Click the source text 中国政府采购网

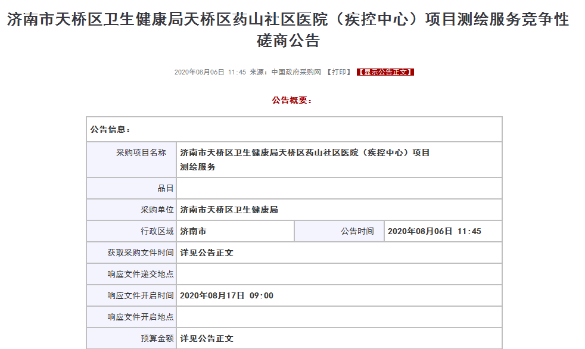coord(296,72)
